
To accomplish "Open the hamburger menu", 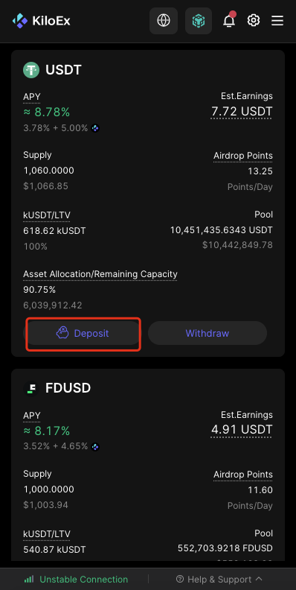I will pyautogui.click(x=277, y=21).
